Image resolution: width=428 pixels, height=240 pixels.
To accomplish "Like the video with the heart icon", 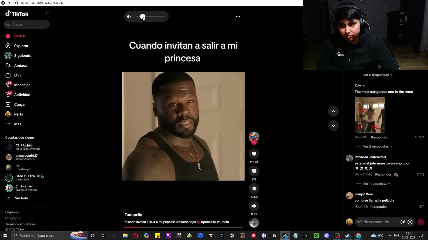I will pos(254,154).
